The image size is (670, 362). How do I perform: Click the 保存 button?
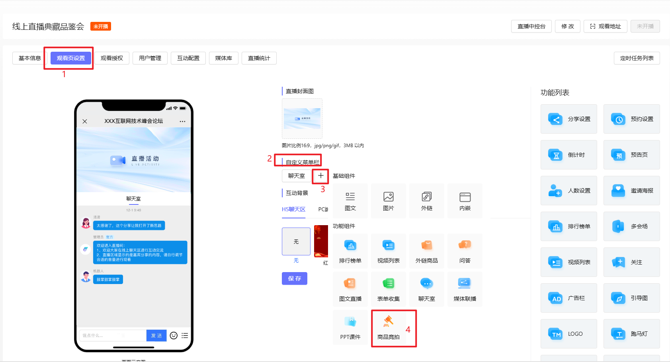pyautogui.click(x=294, y=278)
